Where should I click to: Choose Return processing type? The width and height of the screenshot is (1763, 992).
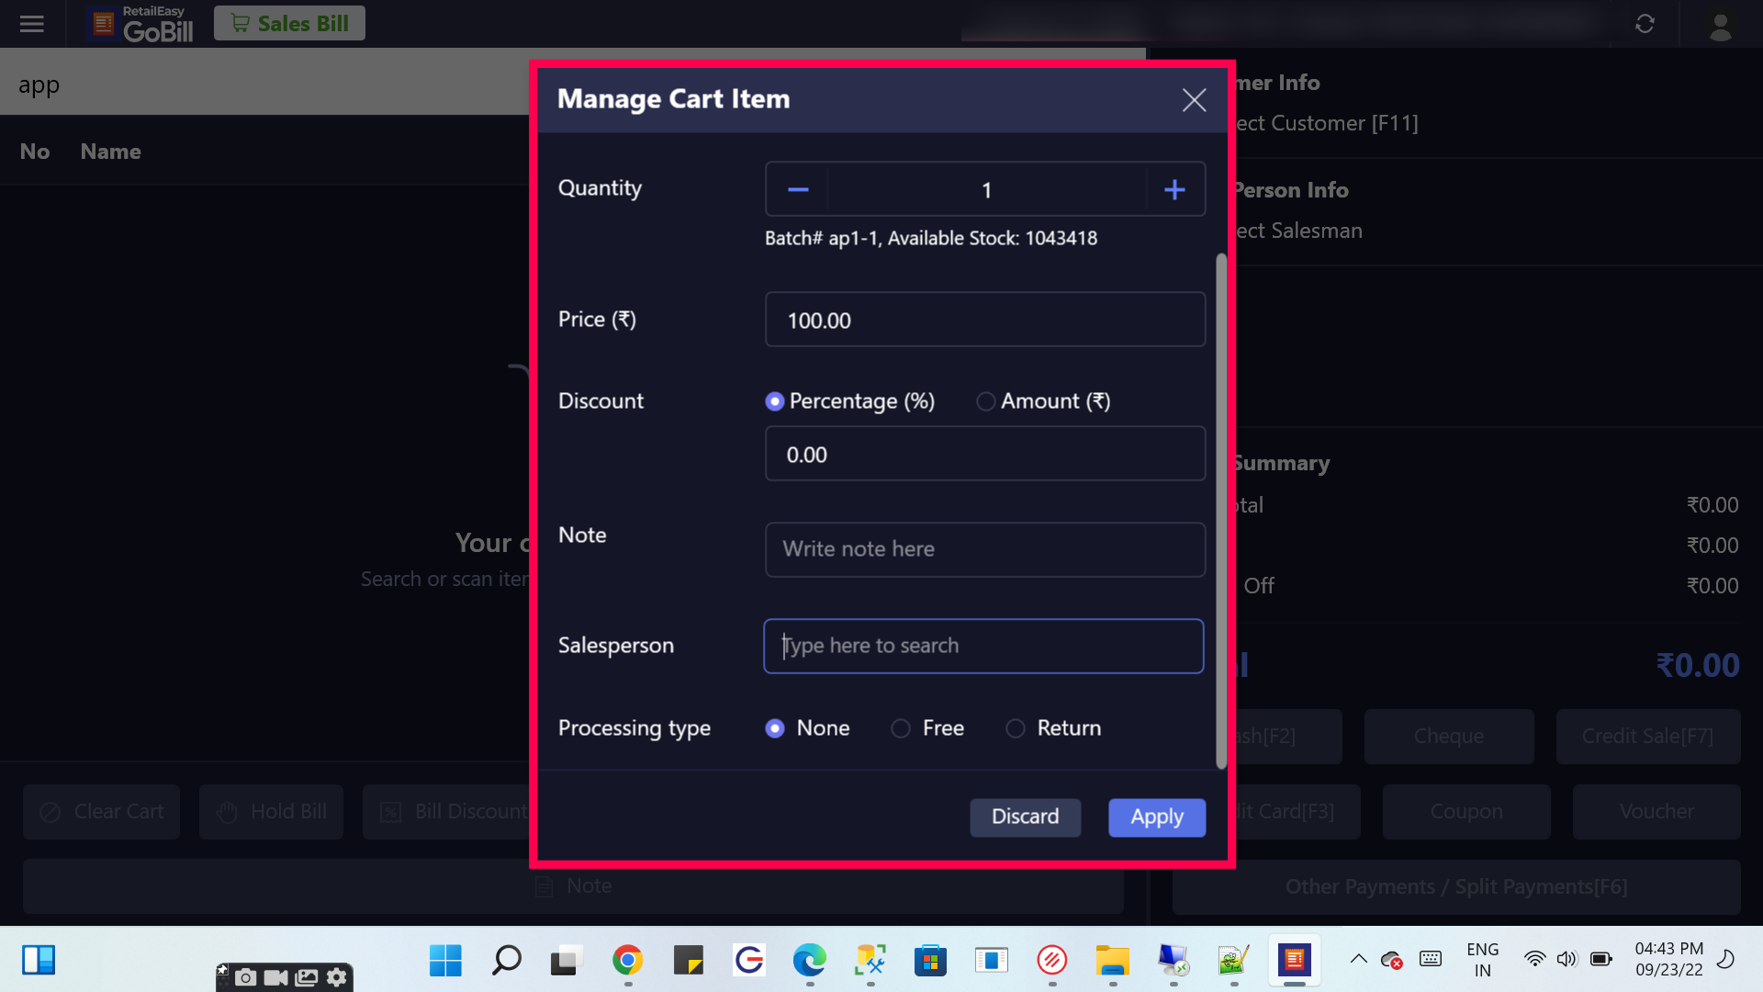[1016, 728]
